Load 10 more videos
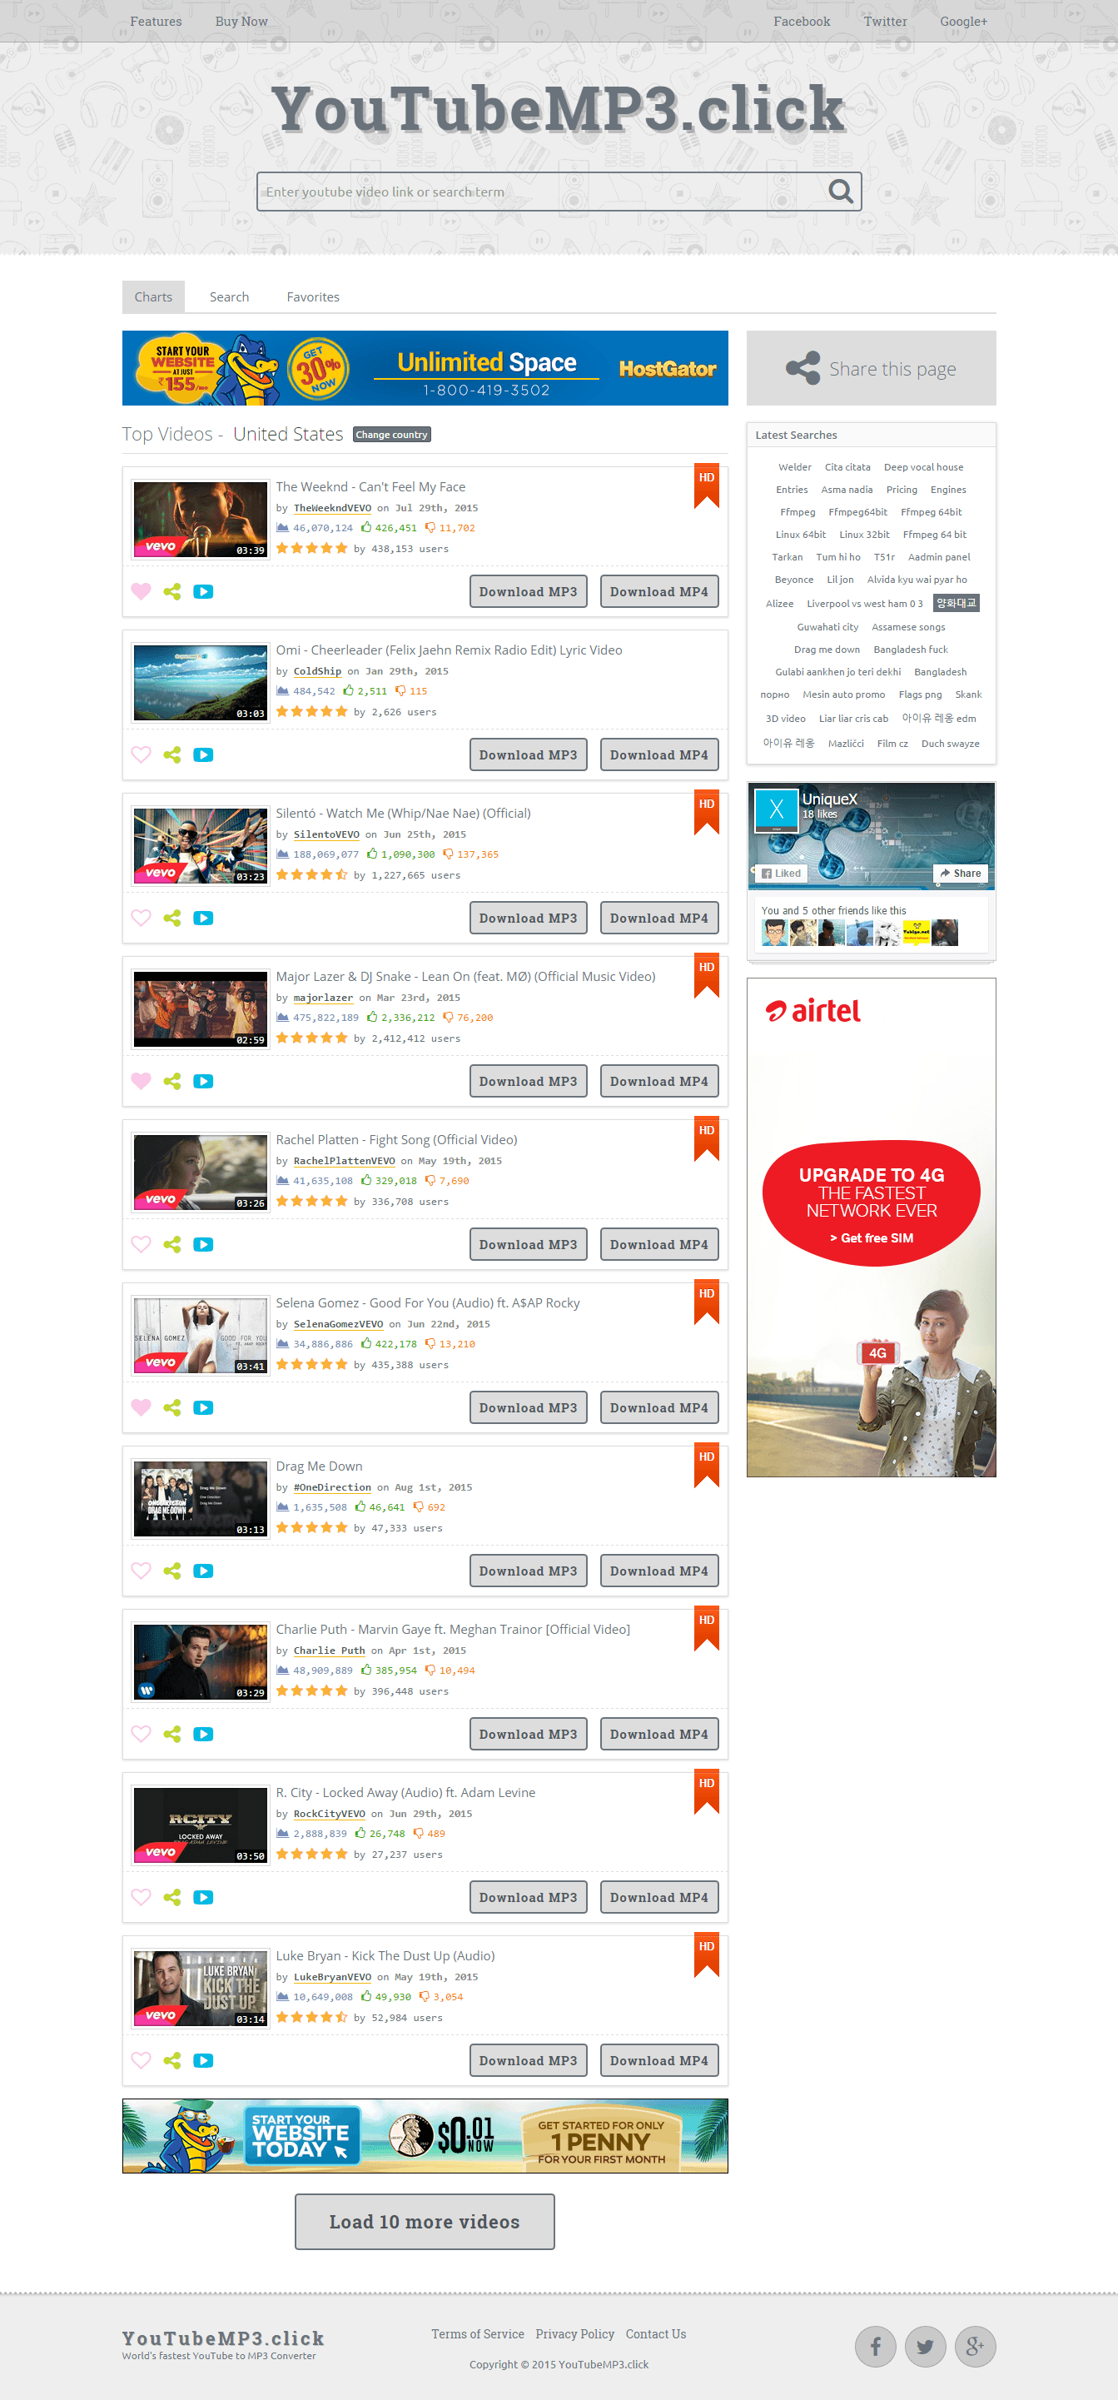The width and height of the screenshot is (1118, 2400). (424, 2222)
